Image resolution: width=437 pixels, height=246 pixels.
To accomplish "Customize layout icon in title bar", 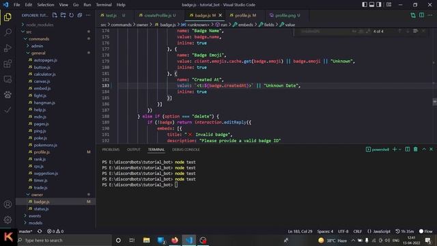I will (389, 5).
